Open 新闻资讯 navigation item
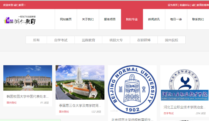 tap(154, 19)
